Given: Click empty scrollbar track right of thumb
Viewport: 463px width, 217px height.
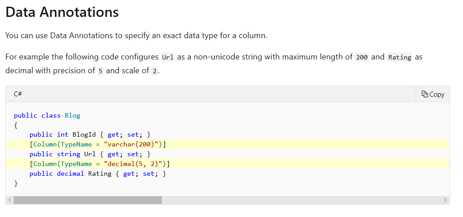Looking at the screenshot, I should tap(302, 200).
